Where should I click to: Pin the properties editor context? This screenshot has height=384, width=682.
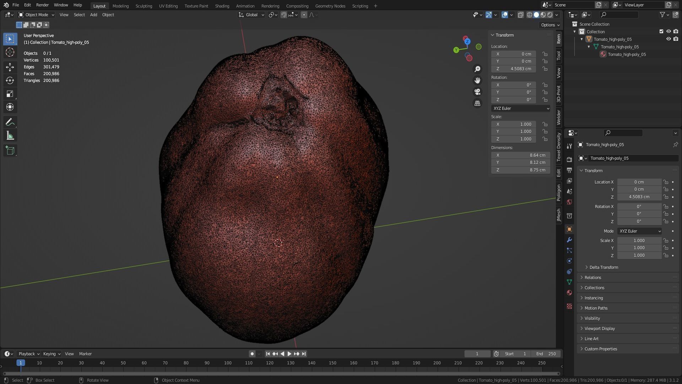pyautogui.click(x=675, y=145)
